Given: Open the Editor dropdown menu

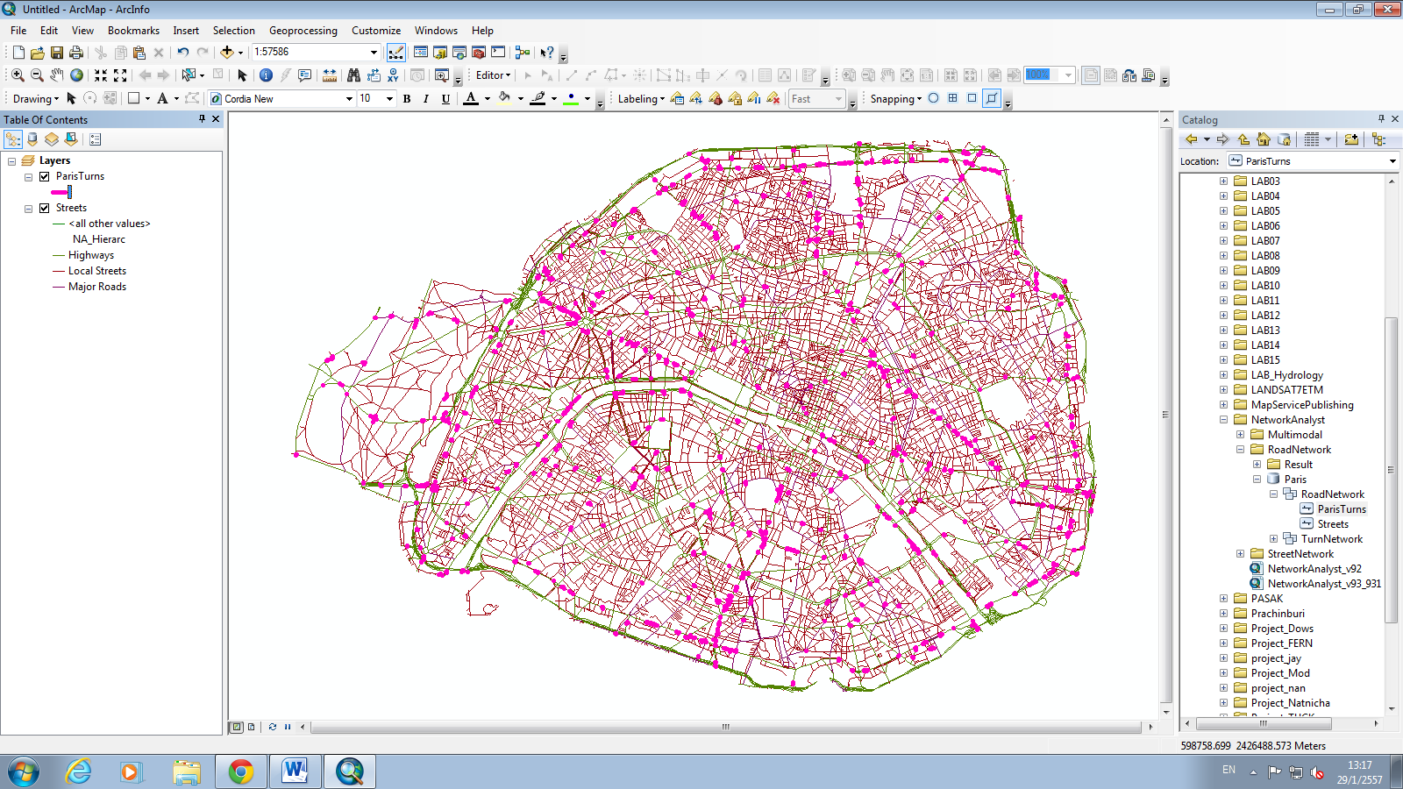Looking at the screenshot, I should (492, 75).
